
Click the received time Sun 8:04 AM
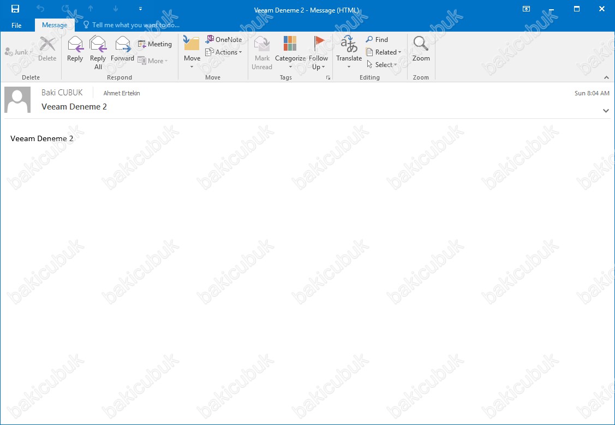click(592, 93)
